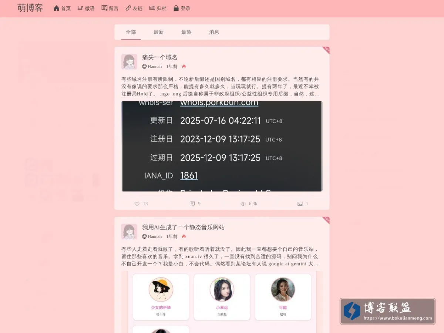Click the 小幸运 song title
Viewport: 444px width, 333px height.
[x=222, y=307]
